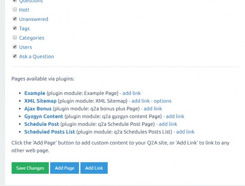Open the Example plugin page link

(x=35, y=93)
